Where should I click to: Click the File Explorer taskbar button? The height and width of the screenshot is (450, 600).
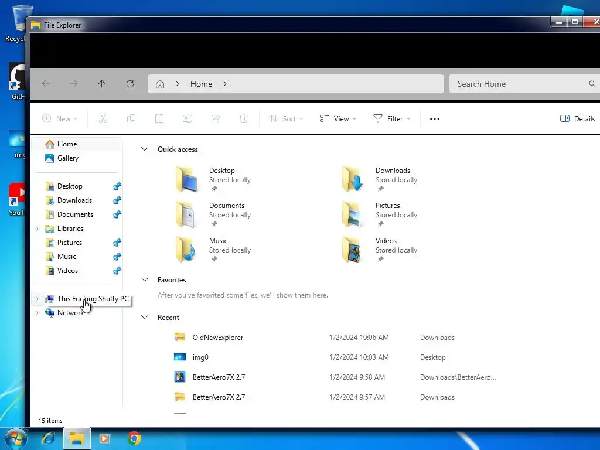(x=77, y=438)
